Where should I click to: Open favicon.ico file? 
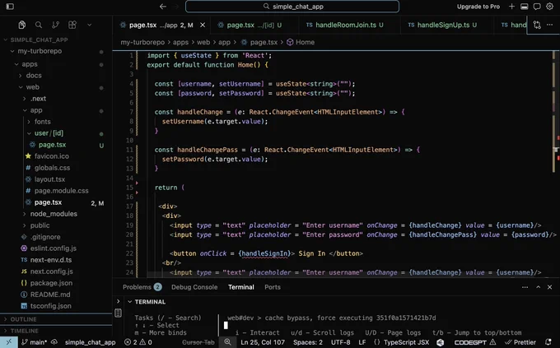tap(54, 156)
